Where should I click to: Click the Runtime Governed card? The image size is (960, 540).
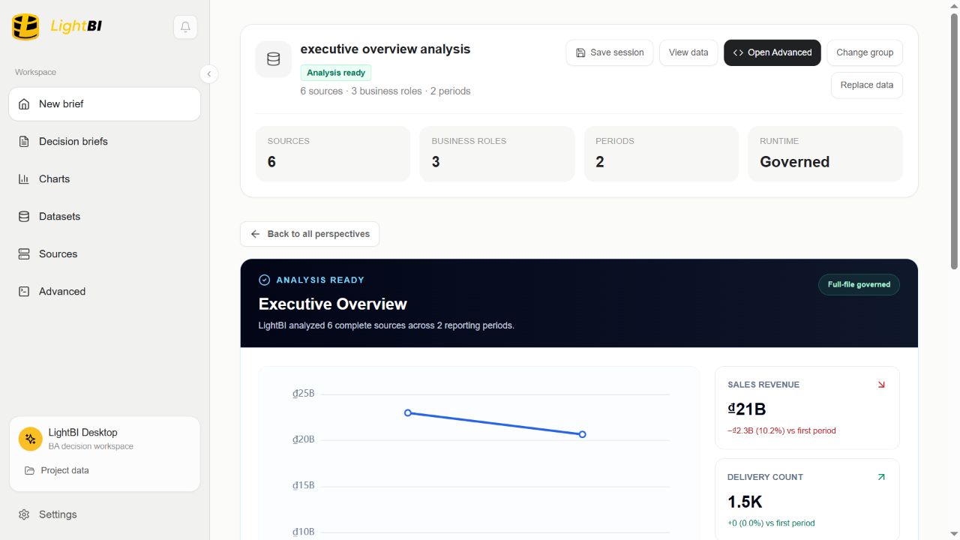826,154
